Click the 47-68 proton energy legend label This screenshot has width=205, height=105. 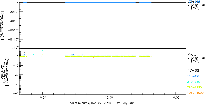193,71
